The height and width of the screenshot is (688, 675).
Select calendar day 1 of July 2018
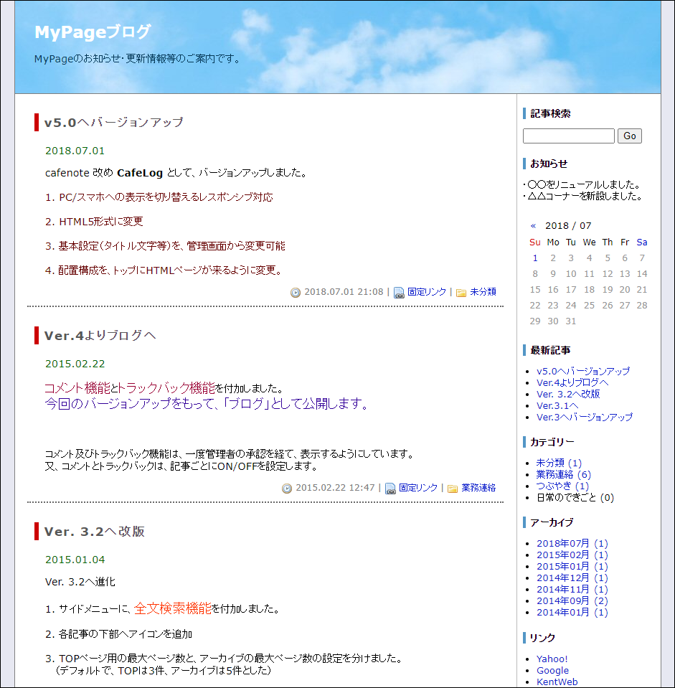(x=535, y=258)
